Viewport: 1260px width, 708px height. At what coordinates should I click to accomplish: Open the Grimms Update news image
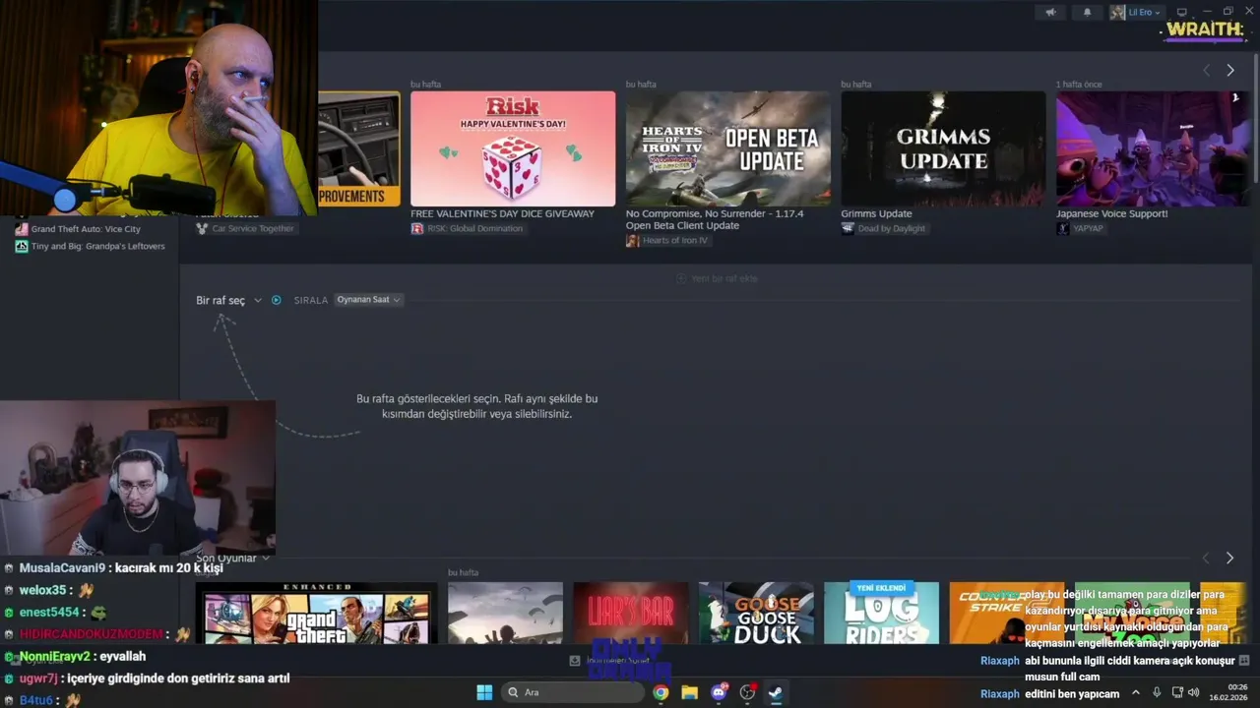[x=943, y=148]
